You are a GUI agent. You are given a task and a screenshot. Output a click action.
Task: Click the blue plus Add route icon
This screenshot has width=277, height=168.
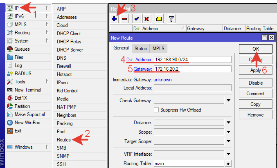[x=114, y=19]
